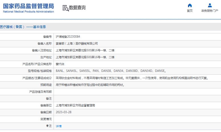
Task: Click the 备案人名称 label cell
Action: [x=44, y=44]
